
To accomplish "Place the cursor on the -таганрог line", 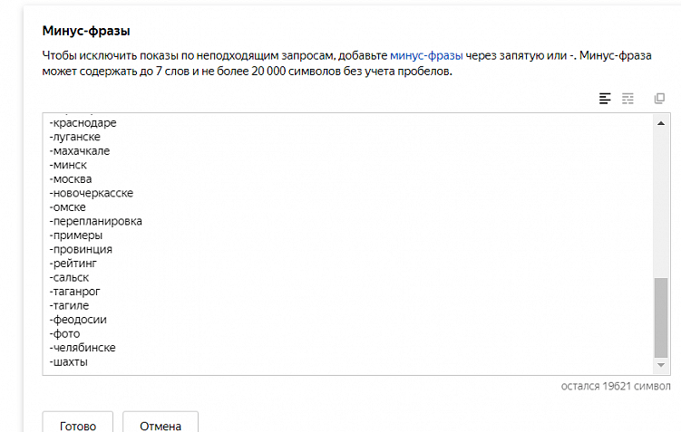I will (x=79, y=292).
